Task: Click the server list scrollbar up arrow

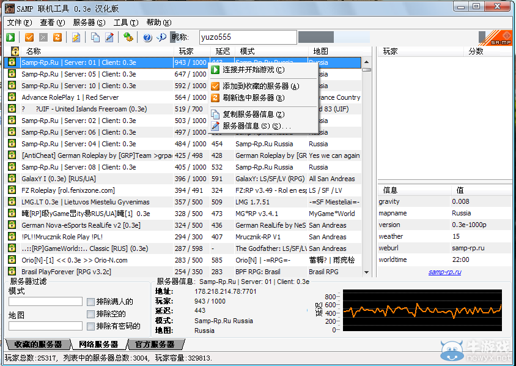Action: (x=366, y=62)
